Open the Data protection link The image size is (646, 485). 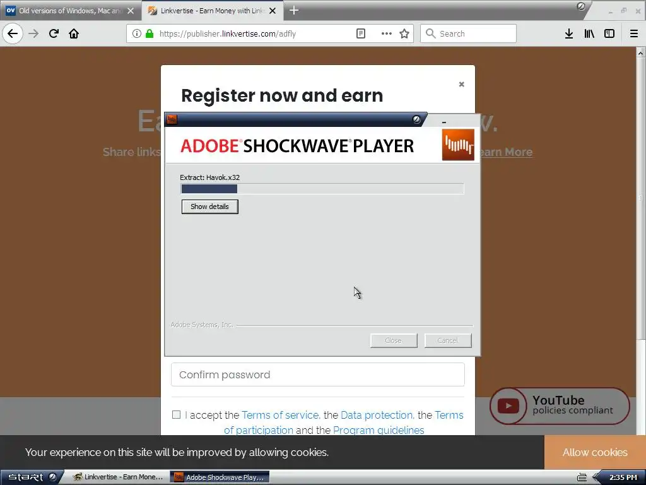(377, 415)
